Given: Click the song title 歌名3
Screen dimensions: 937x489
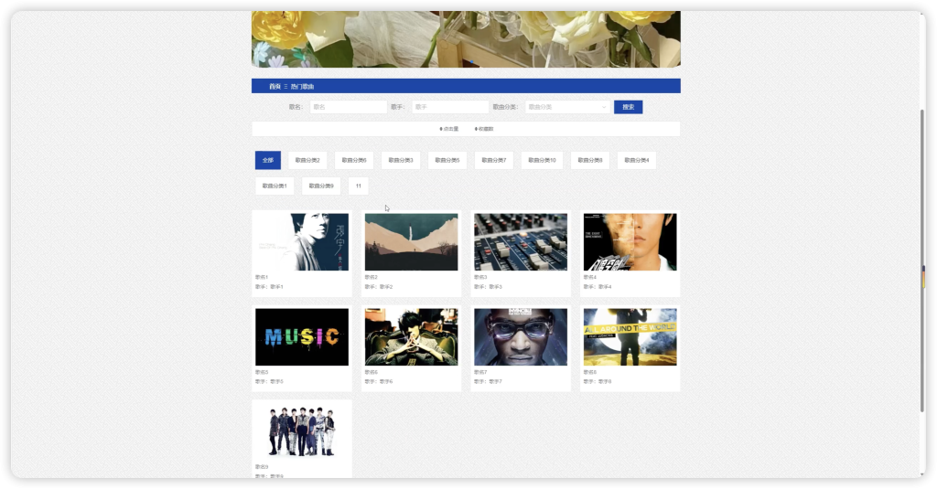Looking at the screenshot, I should (x=480, y=277).
